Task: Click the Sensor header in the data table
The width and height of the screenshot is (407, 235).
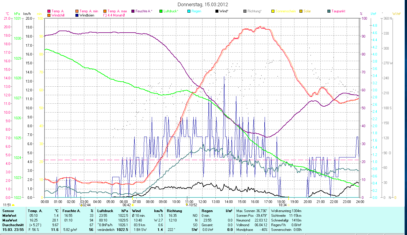Action: click(x=8, y=211)
